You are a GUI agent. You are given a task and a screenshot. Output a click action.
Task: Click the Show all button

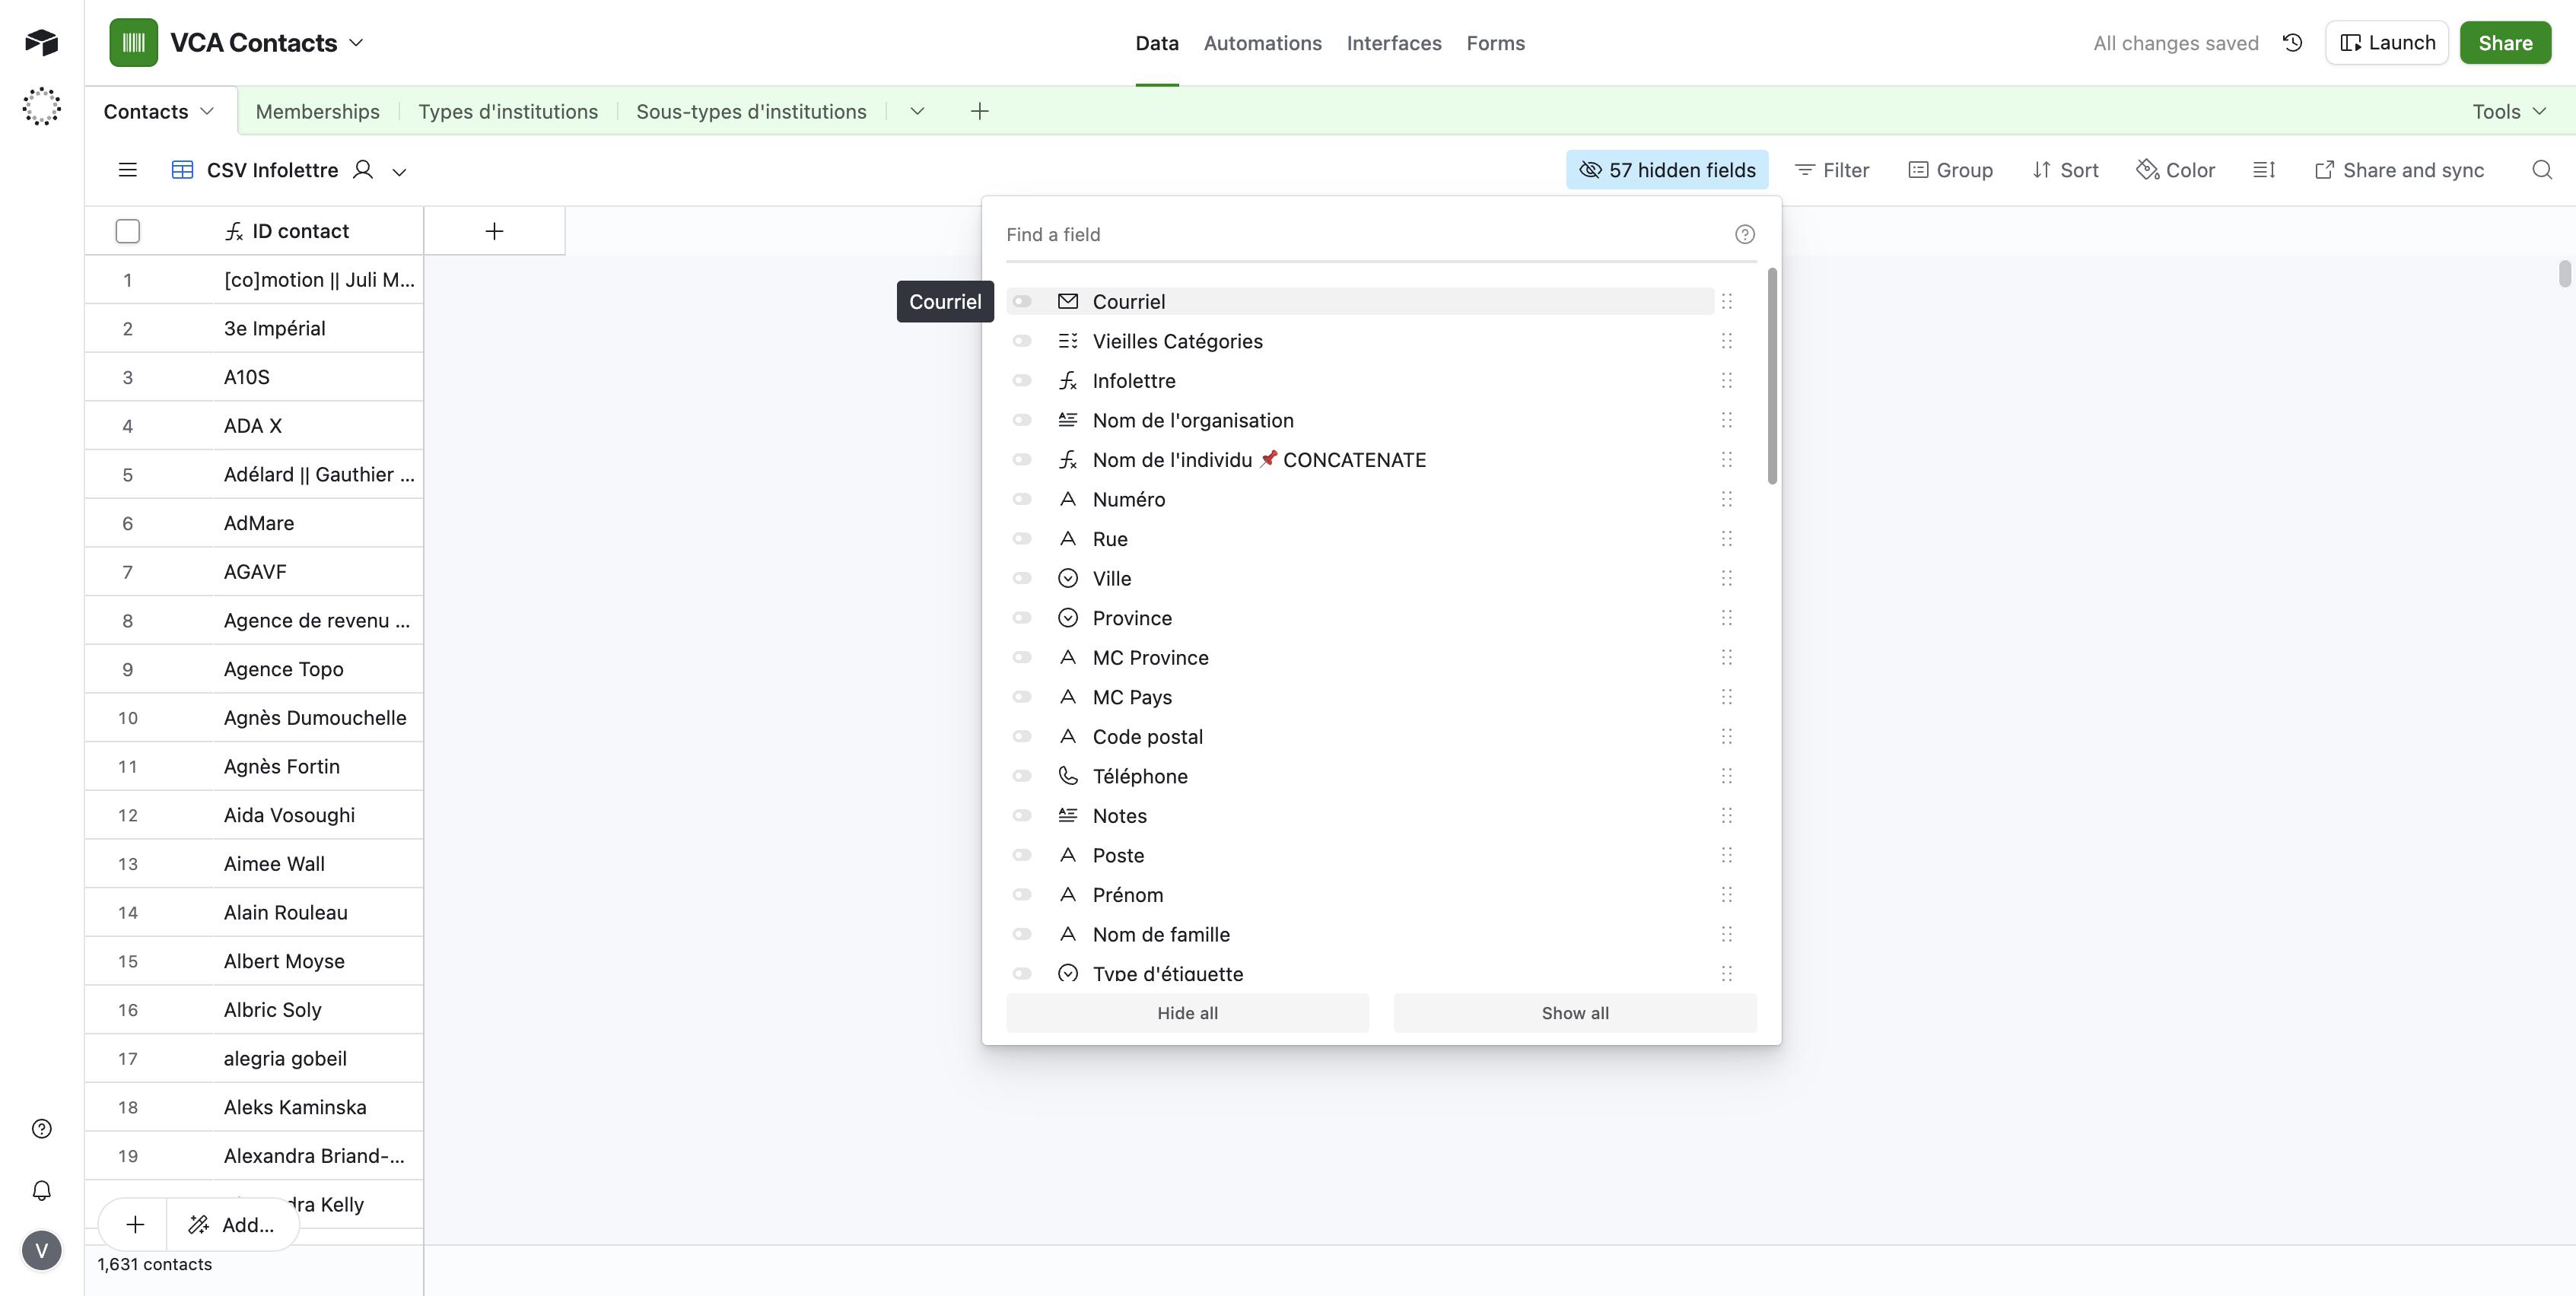[1574, 1013]
